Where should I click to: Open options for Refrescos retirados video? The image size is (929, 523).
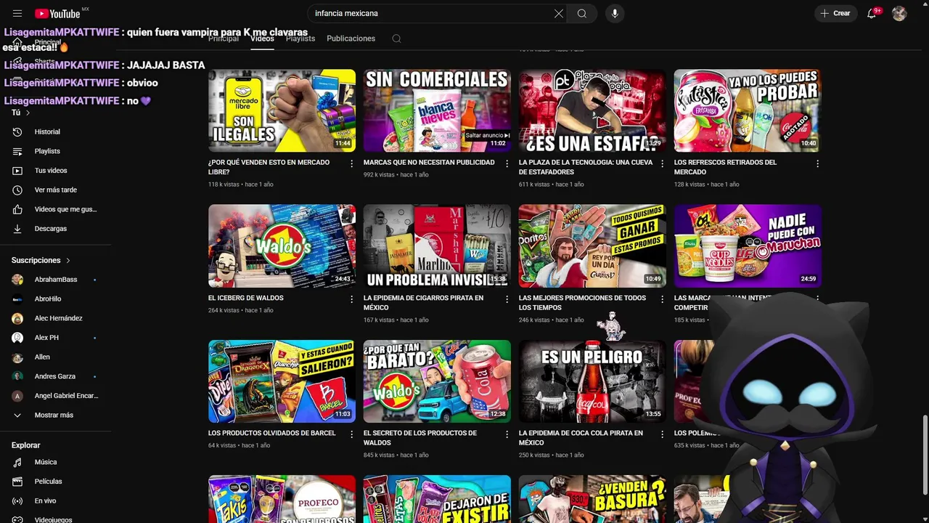817,163
